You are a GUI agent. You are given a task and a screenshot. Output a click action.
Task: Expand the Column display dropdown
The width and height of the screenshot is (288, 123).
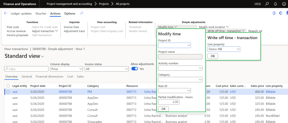[67, 69]
